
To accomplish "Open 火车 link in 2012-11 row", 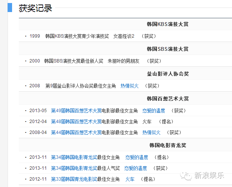I will [130, 179].
